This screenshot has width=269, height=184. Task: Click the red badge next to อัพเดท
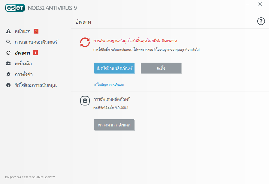(x=35, y=53)
